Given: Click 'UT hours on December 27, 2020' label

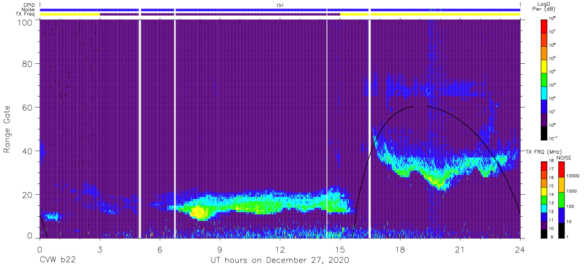Looking at the screenshot, I should point(280,260).
